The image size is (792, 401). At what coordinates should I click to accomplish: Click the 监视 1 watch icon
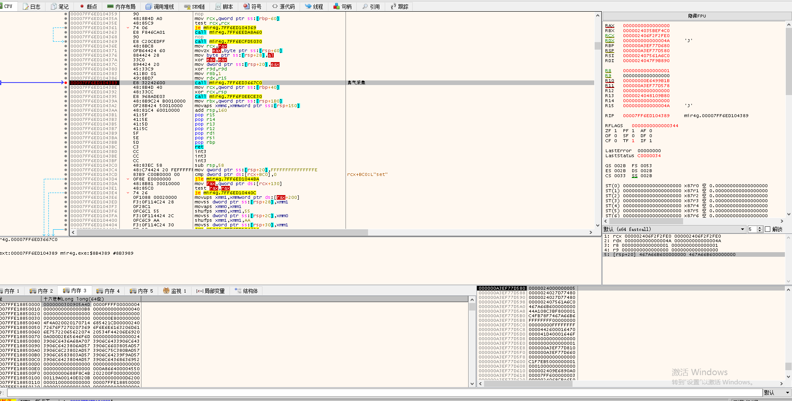click(166, 291)
